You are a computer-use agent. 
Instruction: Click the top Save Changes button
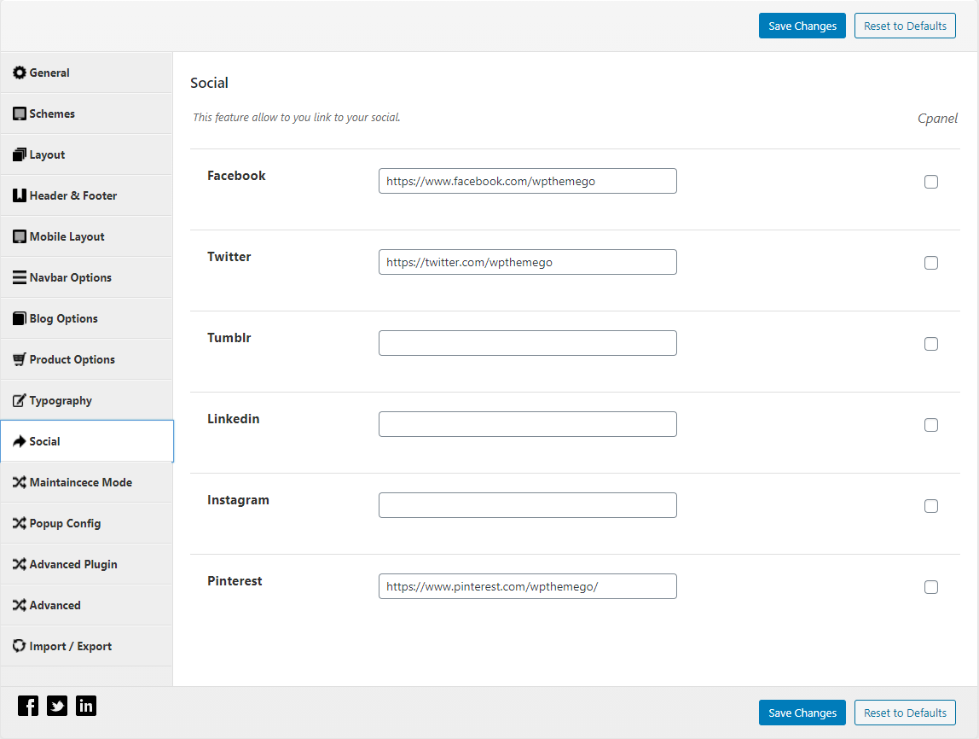[x=802, y=26]
